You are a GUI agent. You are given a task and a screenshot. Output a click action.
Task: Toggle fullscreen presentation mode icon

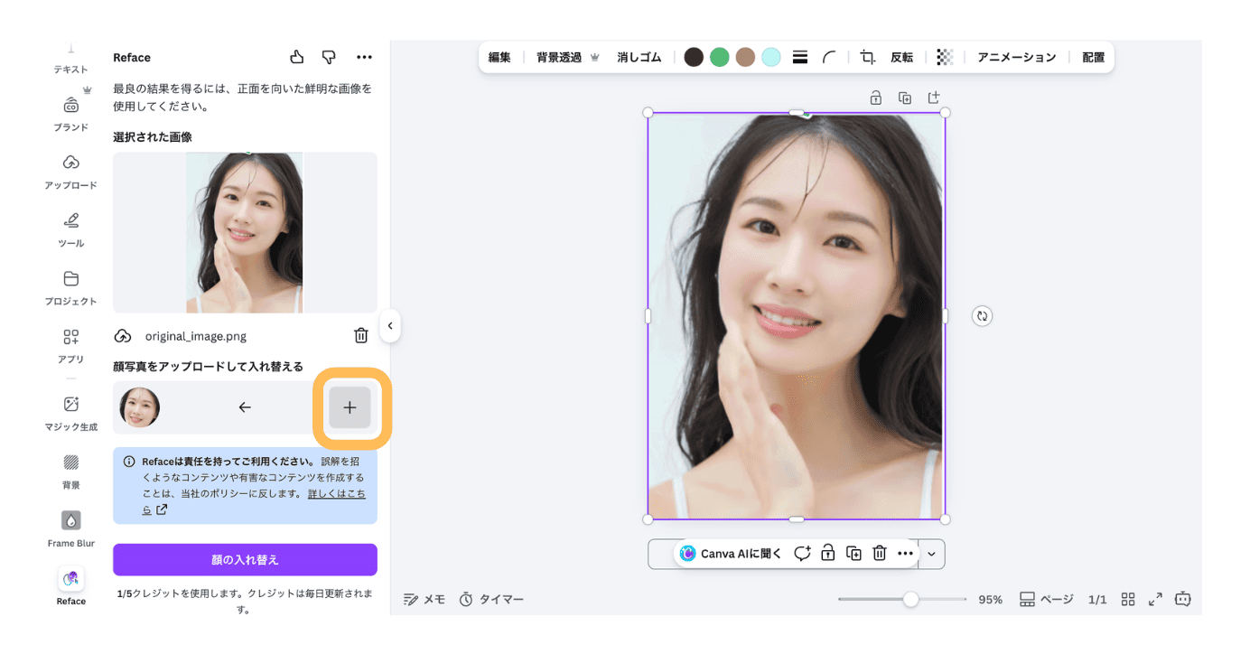coord(1154,600)
